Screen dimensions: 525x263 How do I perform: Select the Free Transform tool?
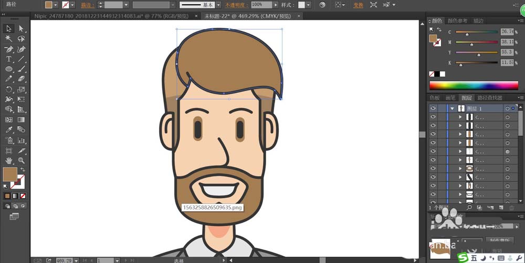tap(21, 99)
